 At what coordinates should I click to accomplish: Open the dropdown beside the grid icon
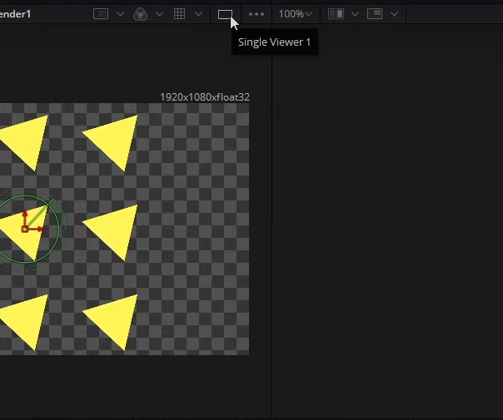(198, 14)
